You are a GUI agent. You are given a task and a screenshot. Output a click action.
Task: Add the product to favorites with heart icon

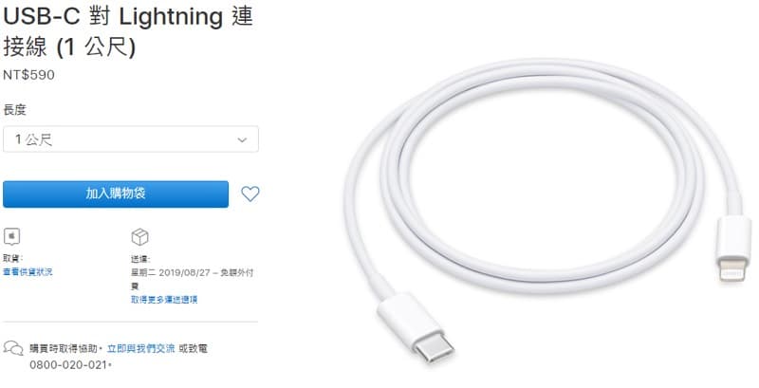[x=250, y=194]
